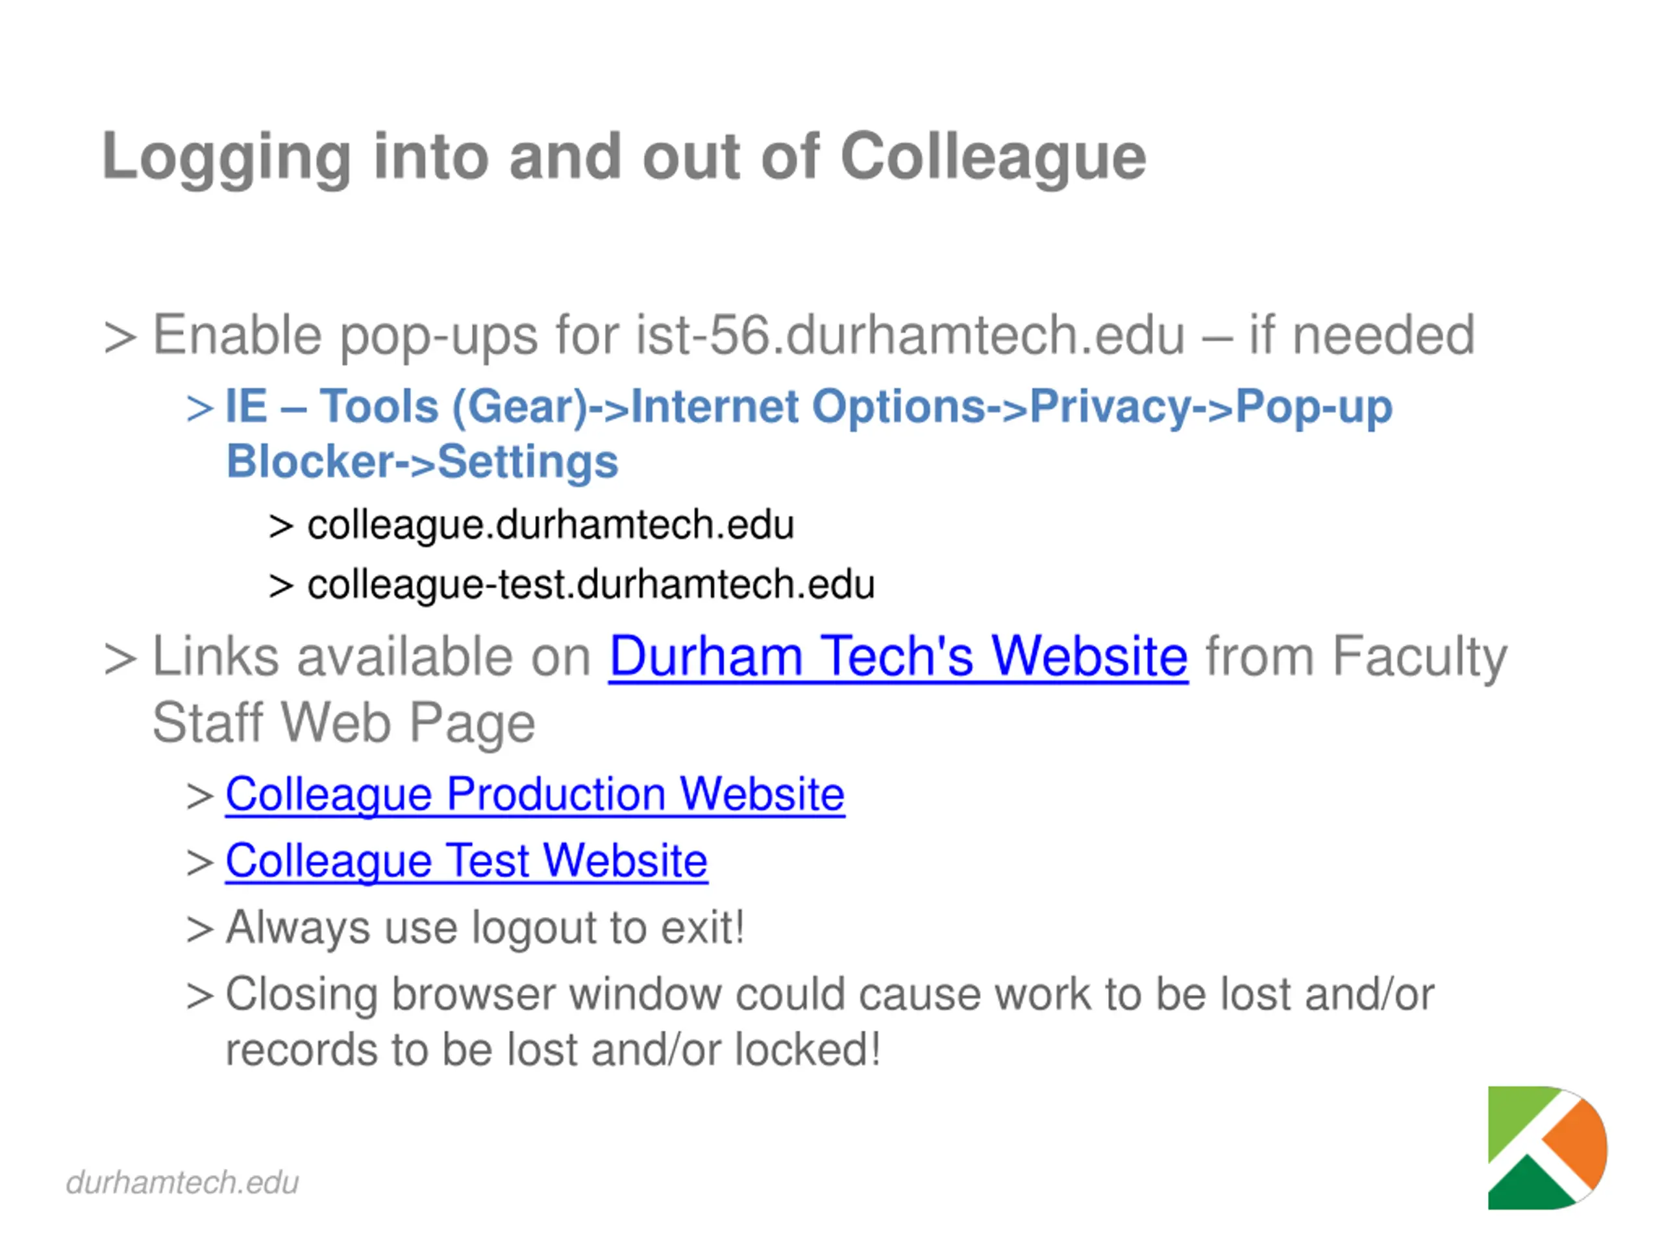Click the Durham Tech logo icon
Image resolution: width=1662 pixels, height=1247 pixels.
[x=1547, y=1147]
